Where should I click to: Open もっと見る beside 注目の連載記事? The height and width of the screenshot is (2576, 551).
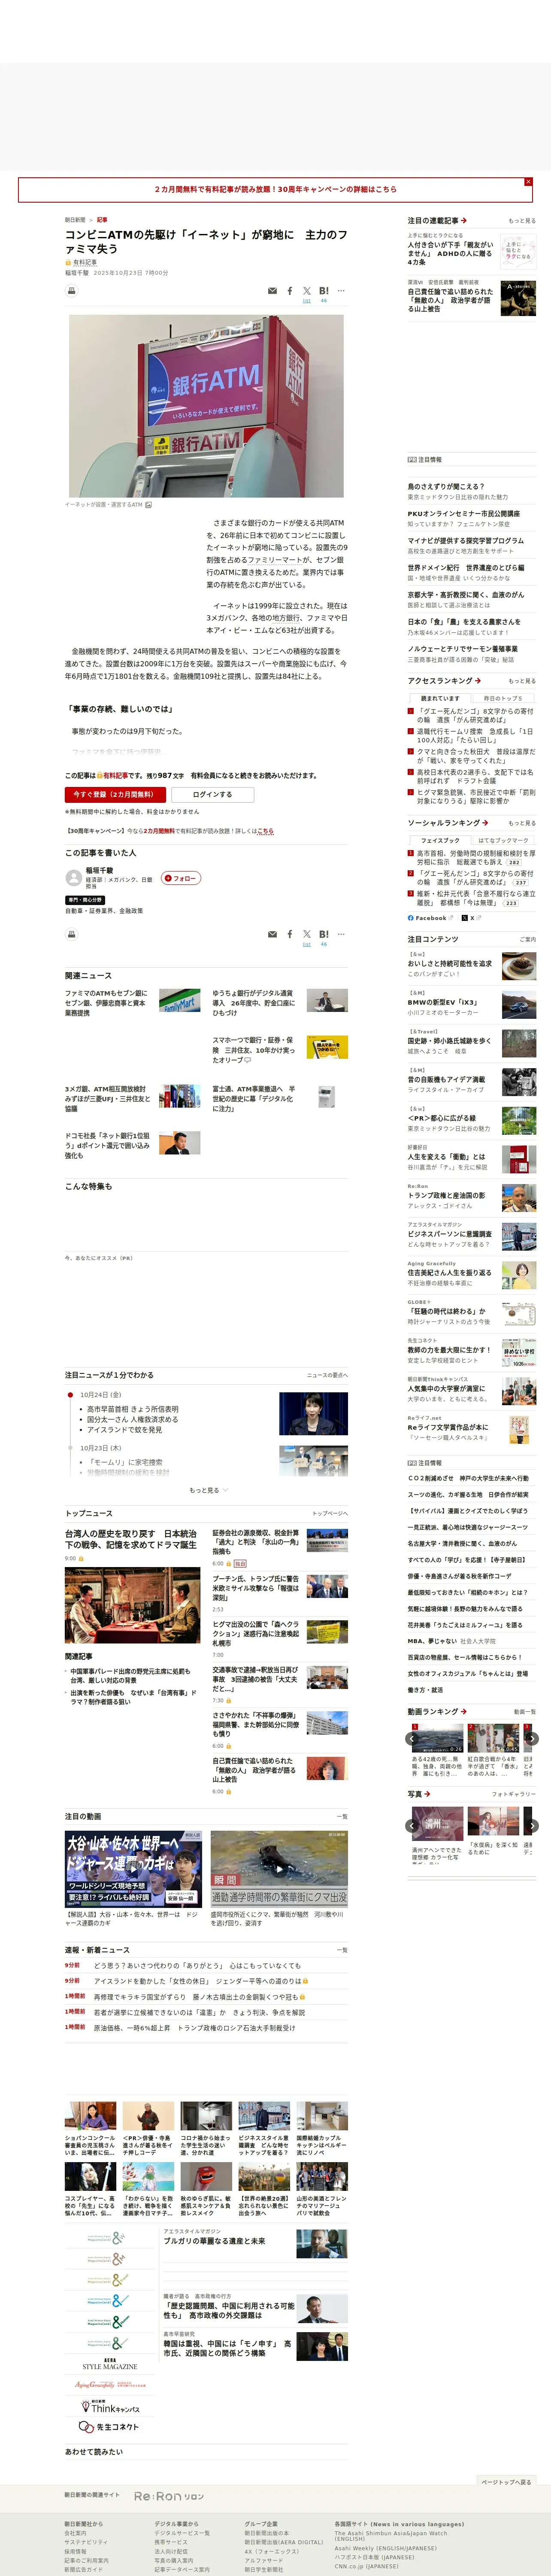pos(522,221)
